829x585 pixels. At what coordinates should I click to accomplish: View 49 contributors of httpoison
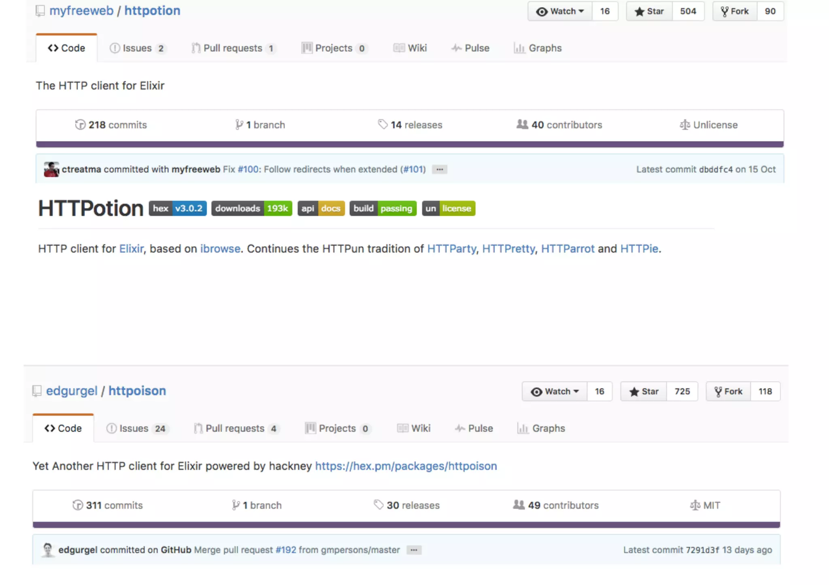click(x=556, y=505)
